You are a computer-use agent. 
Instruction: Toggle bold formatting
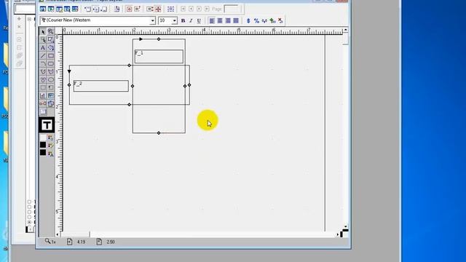183,20
